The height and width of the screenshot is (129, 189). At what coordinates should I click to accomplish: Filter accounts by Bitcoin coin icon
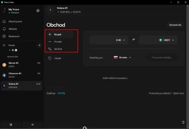(x=16, y=50)
